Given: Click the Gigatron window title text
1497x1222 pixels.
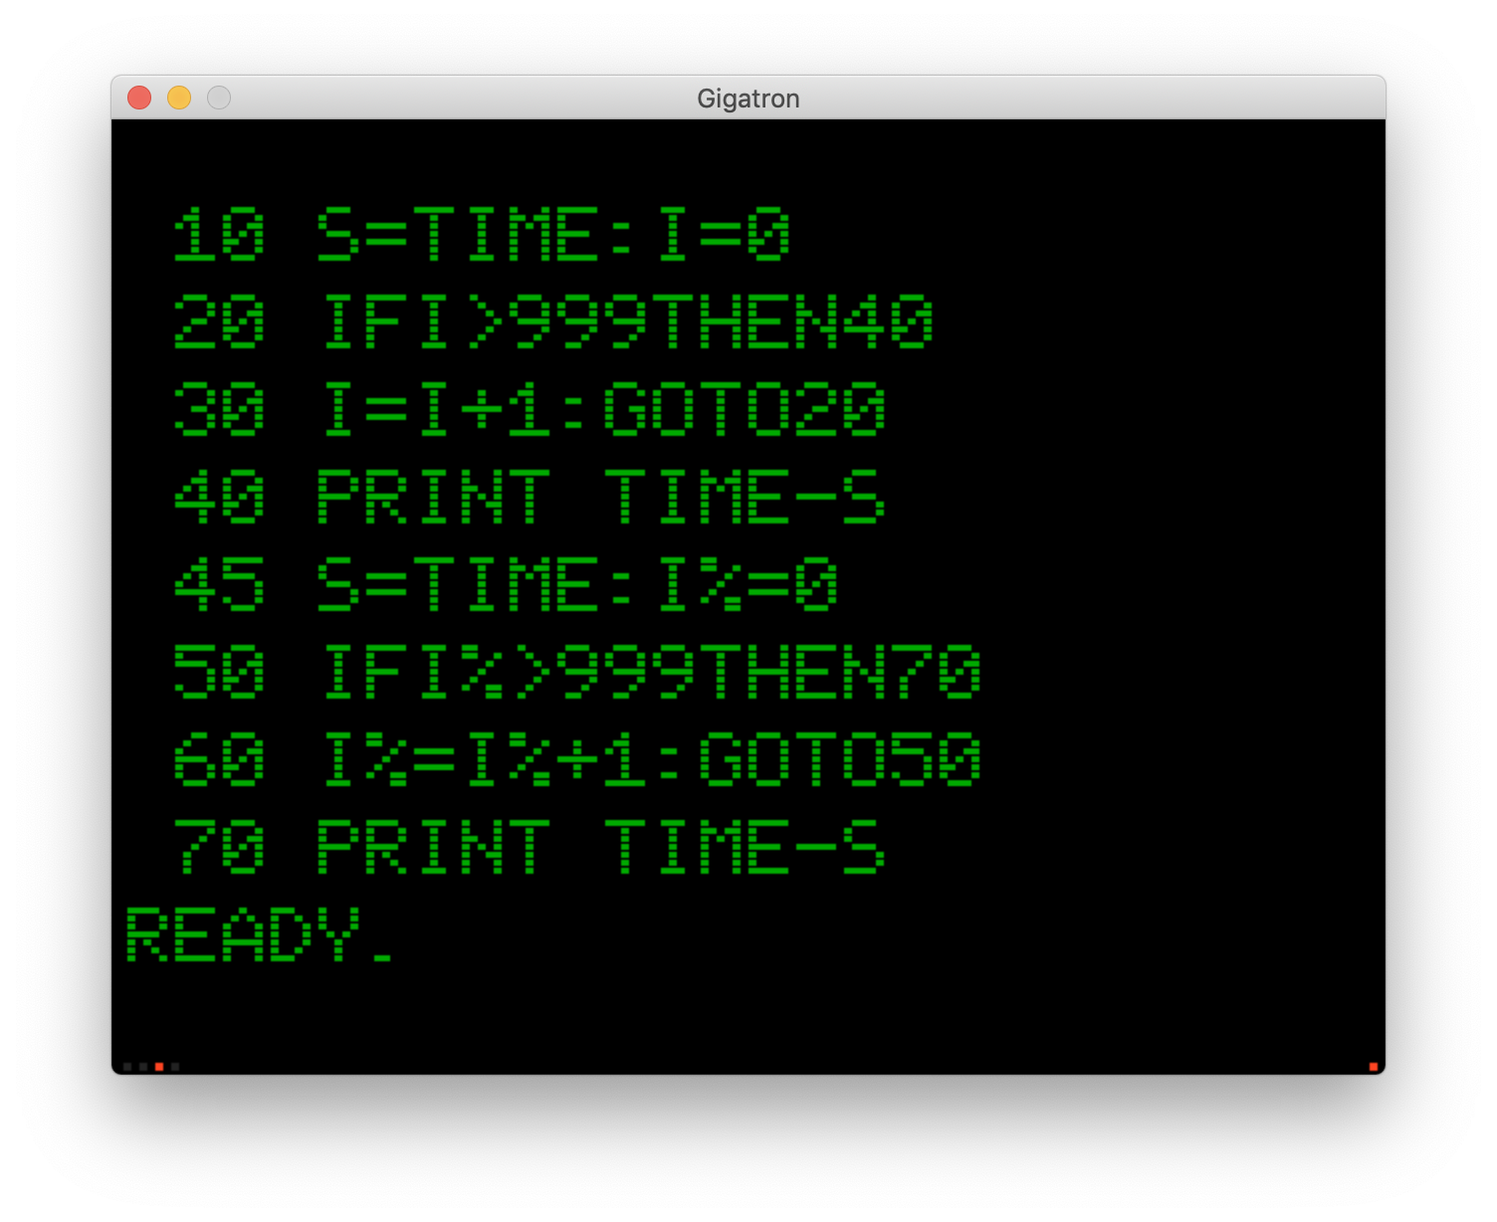Looking at the screenshot, I should coord(748,99).
